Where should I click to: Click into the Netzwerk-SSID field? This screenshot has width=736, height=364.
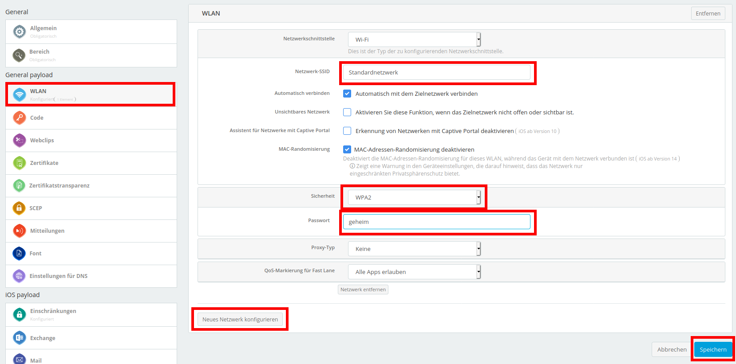437,72
